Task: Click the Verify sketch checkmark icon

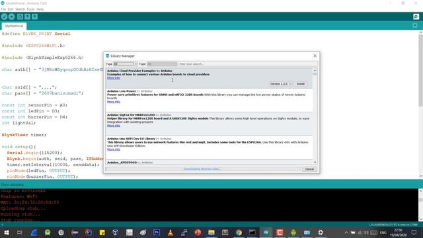Action: 4,17
